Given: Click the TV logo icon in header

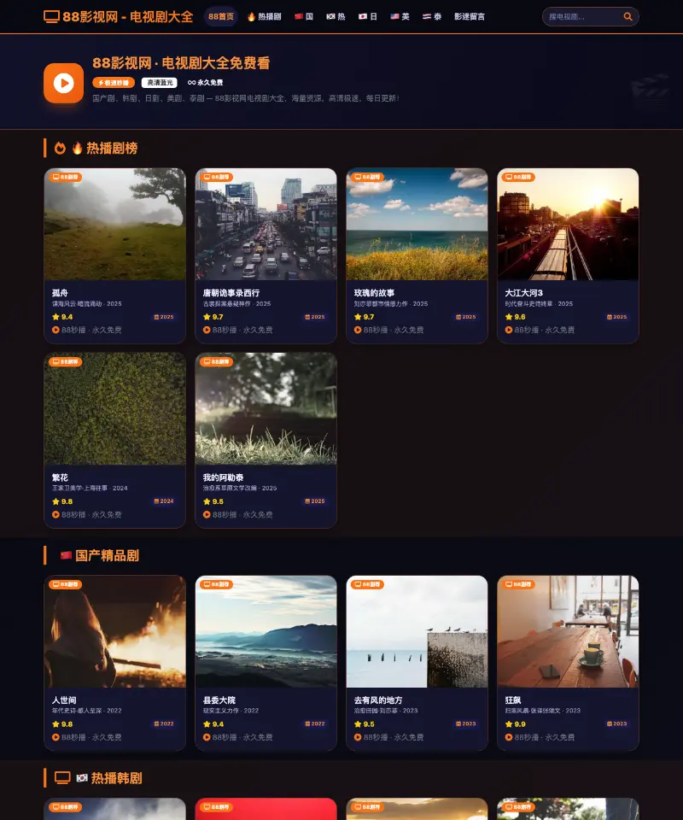Looking at the screenshot, I should [x=51, y=17].
